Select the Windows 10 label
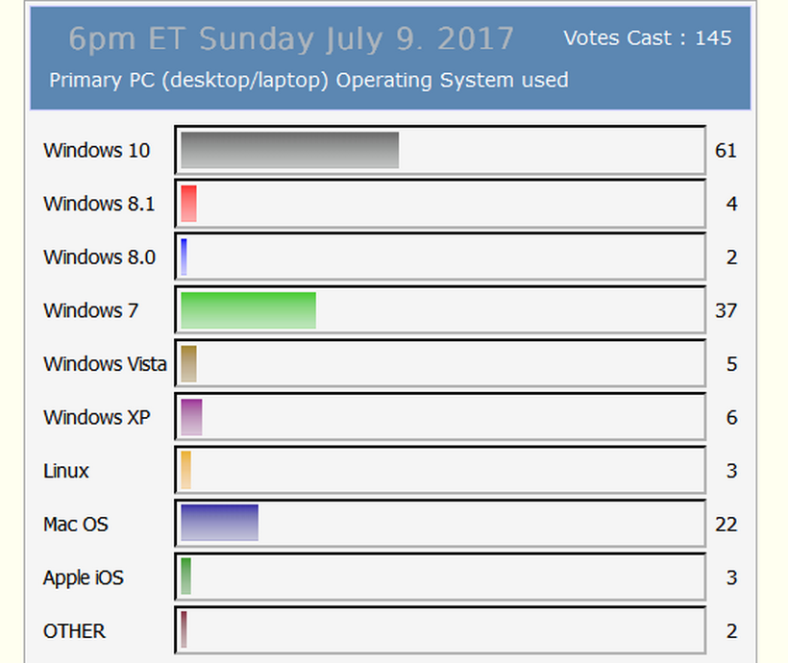 click(x=96, y=150)
